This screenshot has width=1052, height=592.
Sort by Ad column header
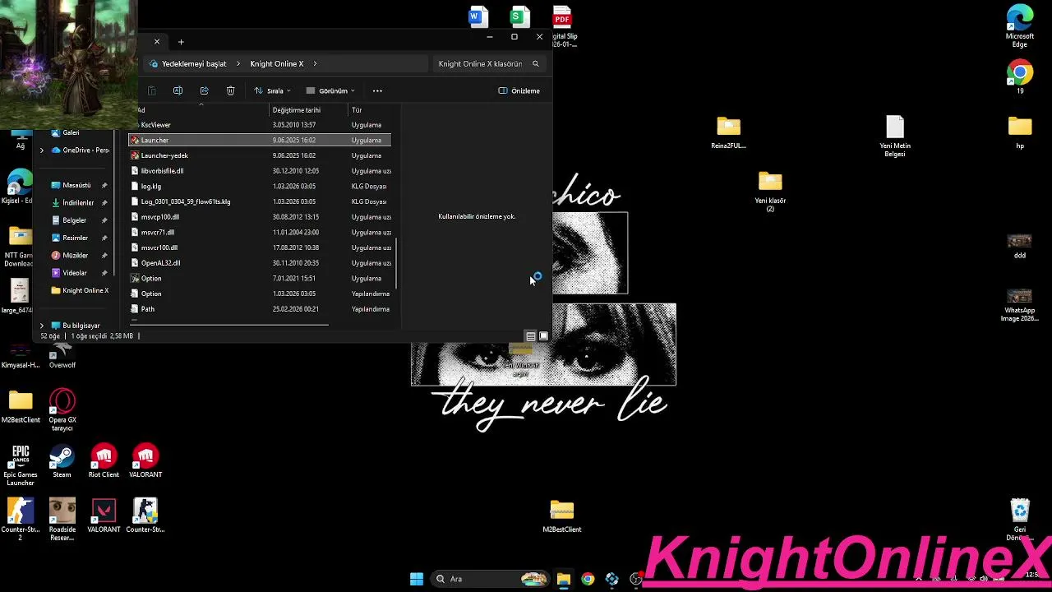(141, 109)
